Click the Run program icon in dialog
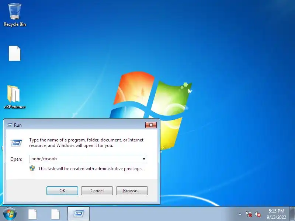 [x=16, y=143]
